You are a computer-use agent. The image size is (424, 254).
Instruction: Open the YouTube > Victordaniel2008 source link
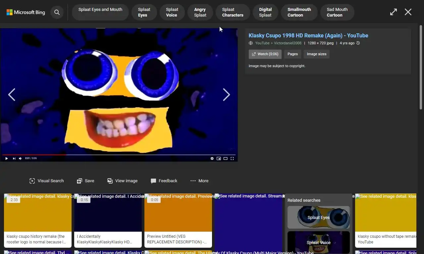coord(278,43)
